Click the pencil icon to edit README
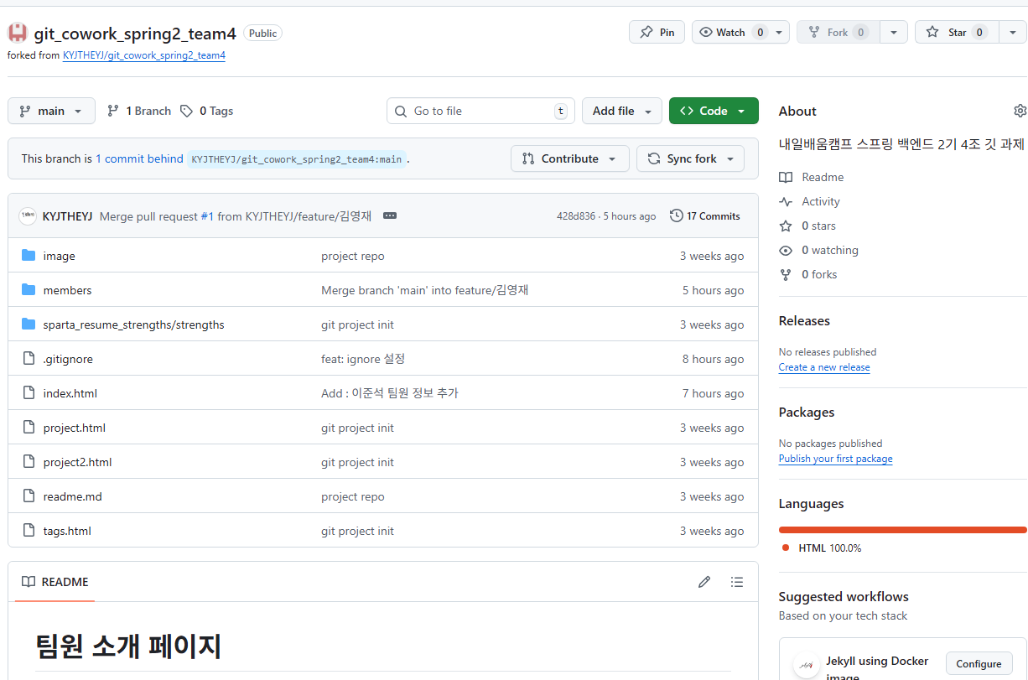 click(x=704, y=582)
